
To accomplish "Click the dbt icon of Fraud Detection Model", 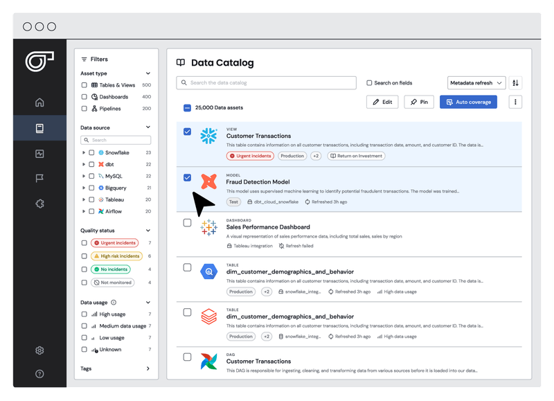I will pyautogui.click(x=209, y=181).
